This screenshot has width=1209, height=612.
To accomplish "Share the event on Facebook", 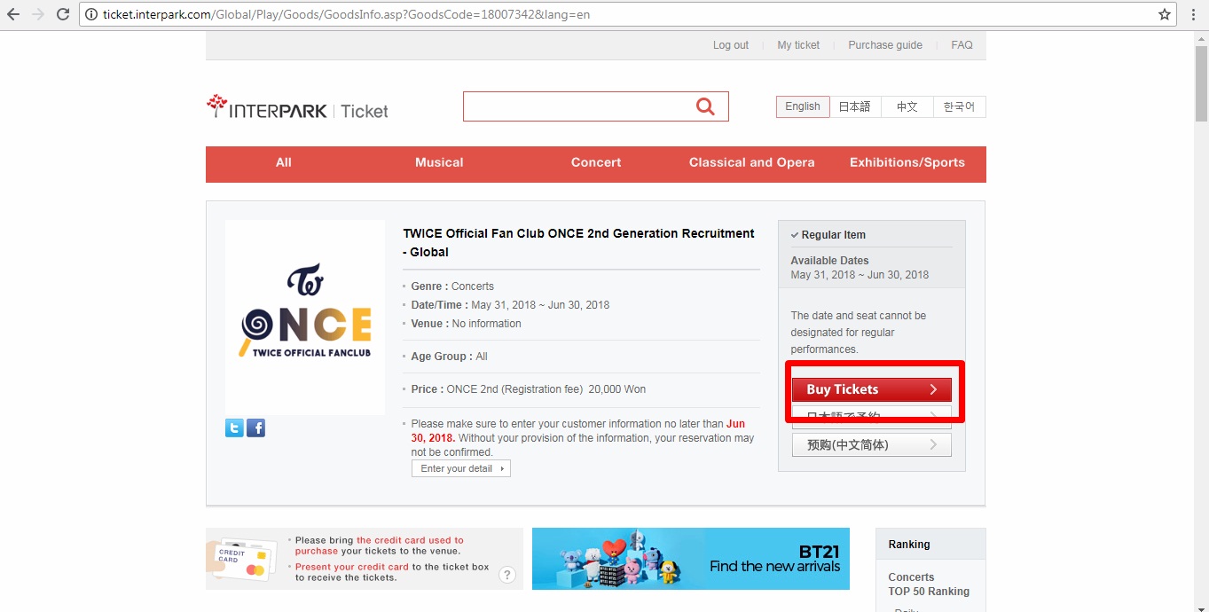I will point(255,428).
